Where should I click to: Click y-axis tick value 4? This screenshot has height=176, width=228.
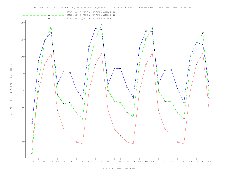(23, 142)
